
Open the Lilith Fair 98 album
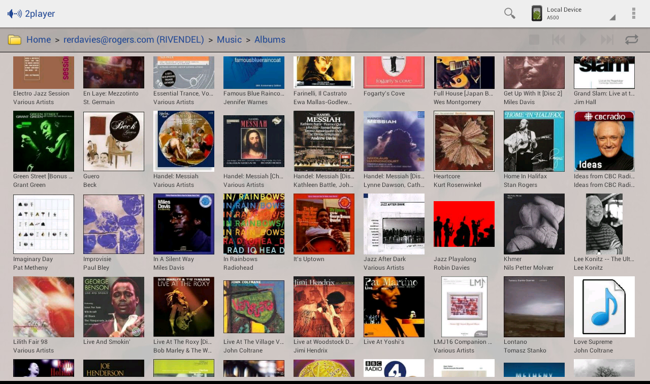[x=43, y=307]
